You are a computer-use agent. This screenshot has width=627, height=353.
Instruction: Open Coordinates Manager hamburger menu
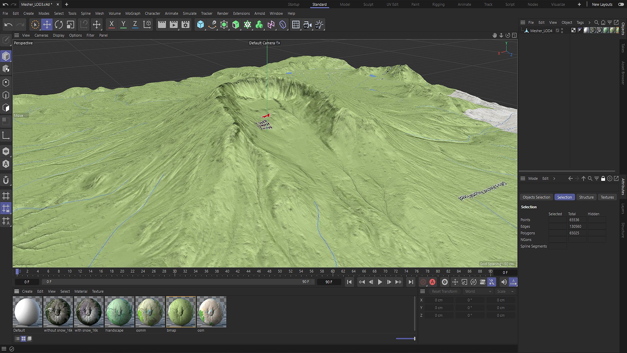pyautogui.click(x=423, y=292)
